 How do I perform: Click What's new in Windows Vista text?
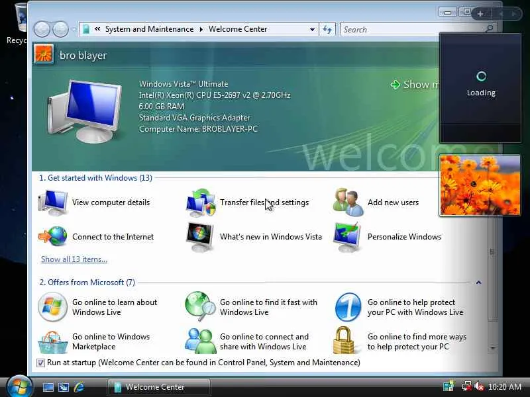pyautogui.click(x=271, y=237)
